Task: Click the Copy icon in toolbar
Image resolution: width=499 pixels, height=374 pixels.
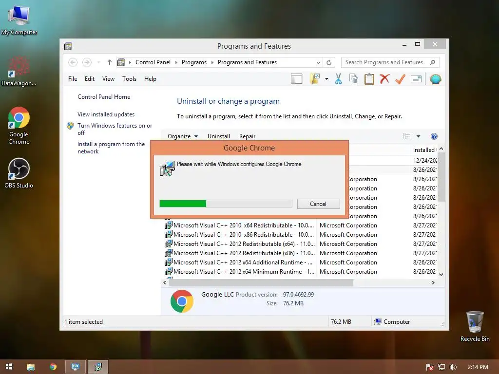Action: point(354,79)
